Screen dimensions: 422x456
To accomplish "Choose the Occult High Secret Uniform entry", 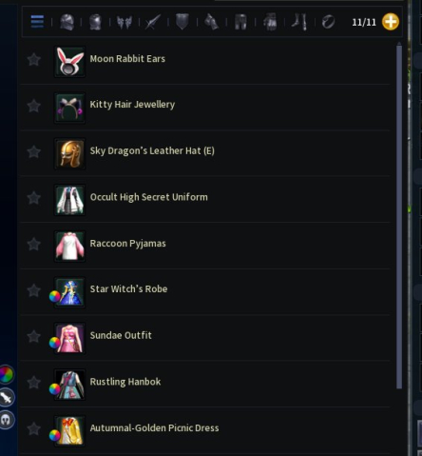I will 205,198.
